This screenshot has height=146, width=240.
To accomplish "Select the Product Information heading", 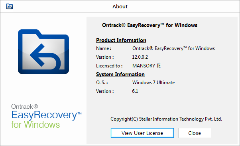I will click(121, 40).
